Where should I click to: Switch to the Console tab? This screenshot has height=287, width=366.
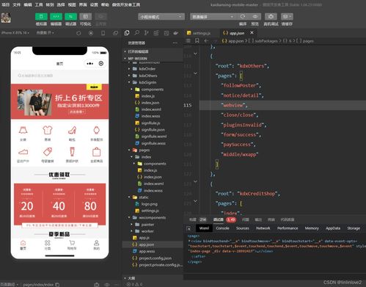coord(222,228)
